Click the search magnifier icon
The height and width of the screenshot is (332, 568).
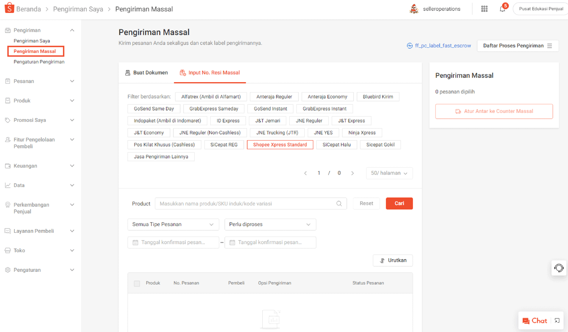pyautogui.click(x=339, y=204)
